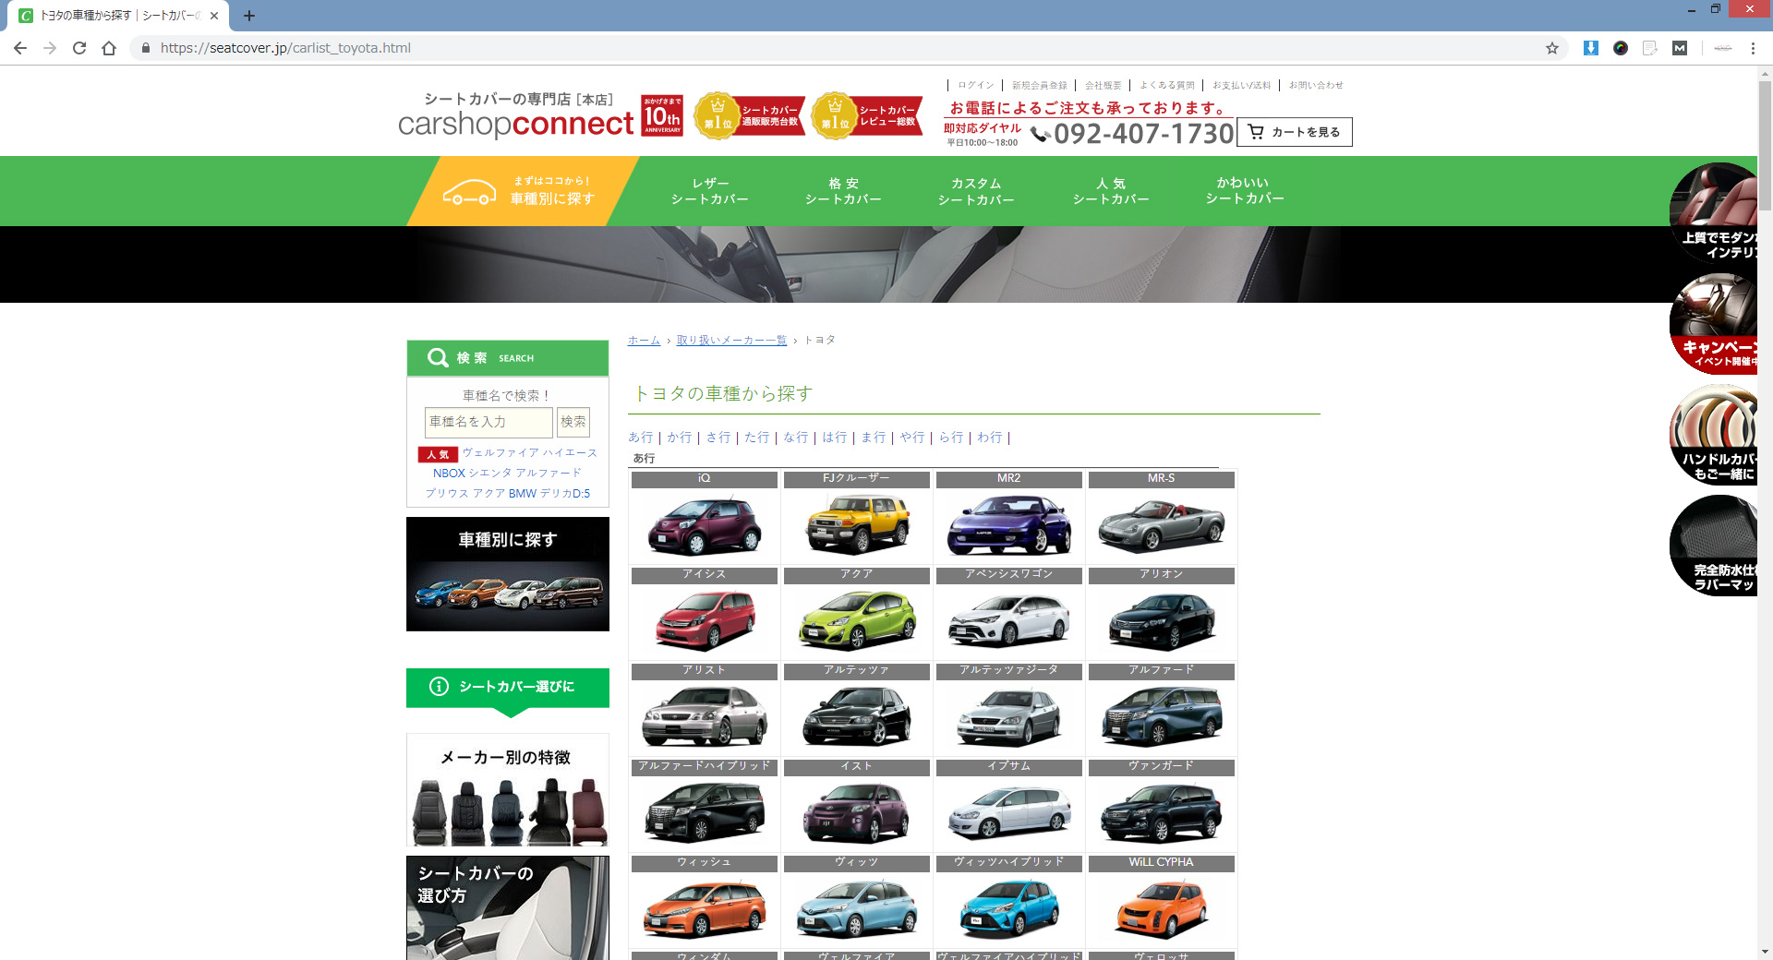Select 車種別に探す nav tab

click(523, 191)
